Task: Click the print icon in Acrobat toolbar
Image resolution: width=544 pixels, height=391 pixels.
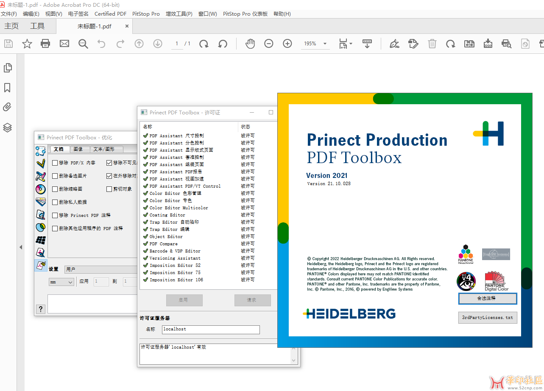Action: [45, 44]
